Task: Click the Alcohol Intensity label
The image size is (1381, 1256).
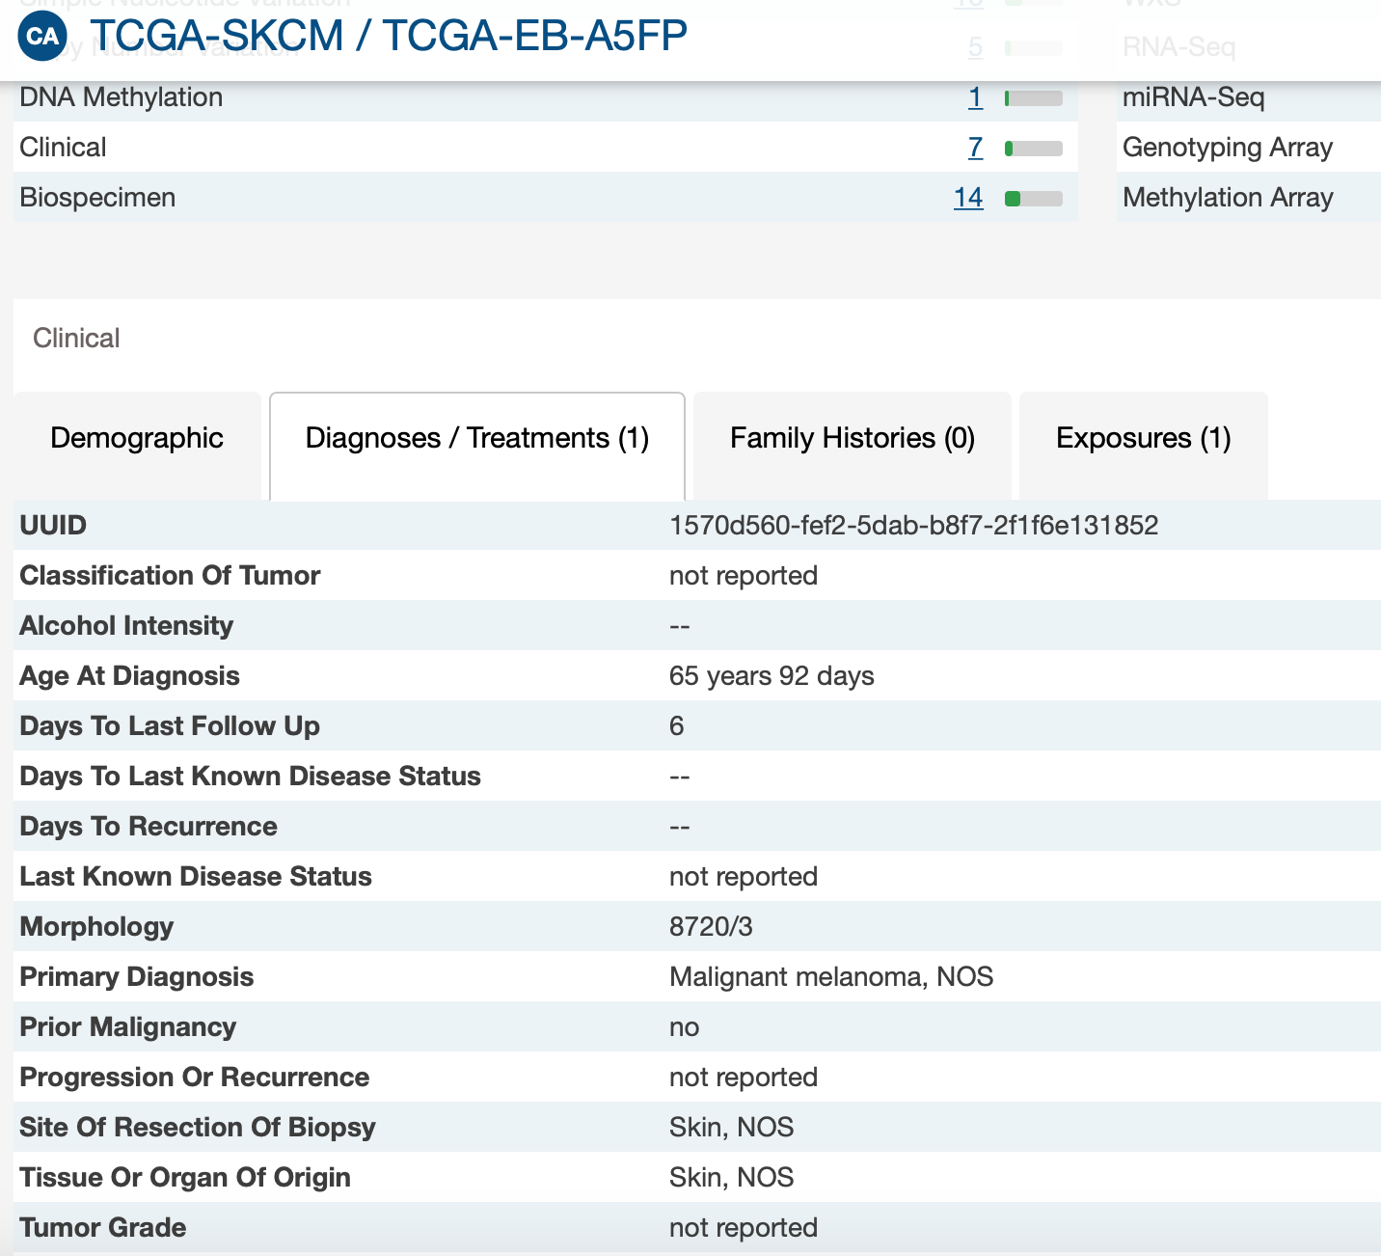Action: pos(126,626)
